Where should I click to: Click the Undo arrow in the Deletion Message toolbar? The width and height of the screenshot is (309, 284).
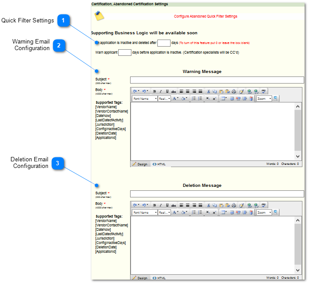135,205
